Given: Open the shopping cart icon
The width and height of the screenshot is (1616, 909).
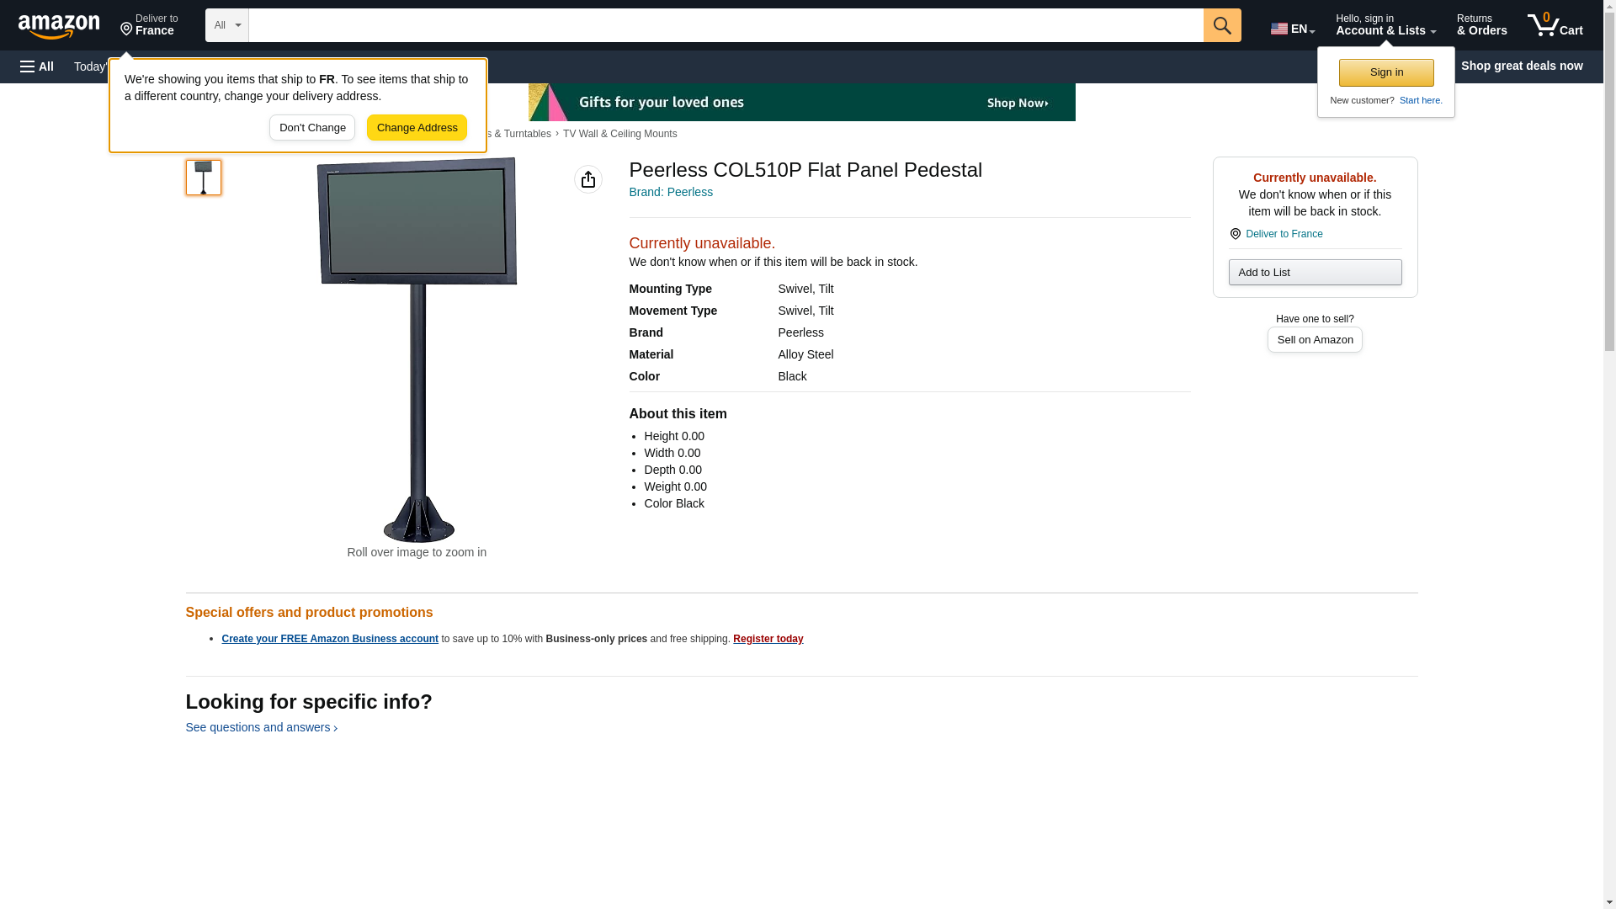Looking at the screenshot, I should click(1555, 24).
